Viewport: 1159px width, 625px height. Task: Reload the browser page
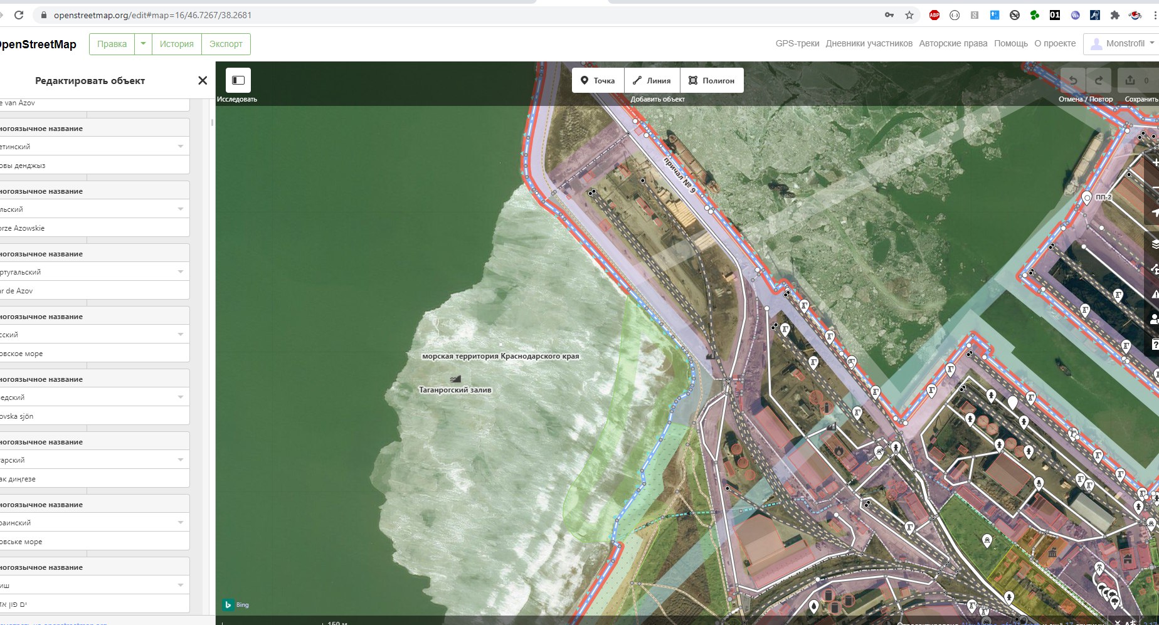pos(19,15)
